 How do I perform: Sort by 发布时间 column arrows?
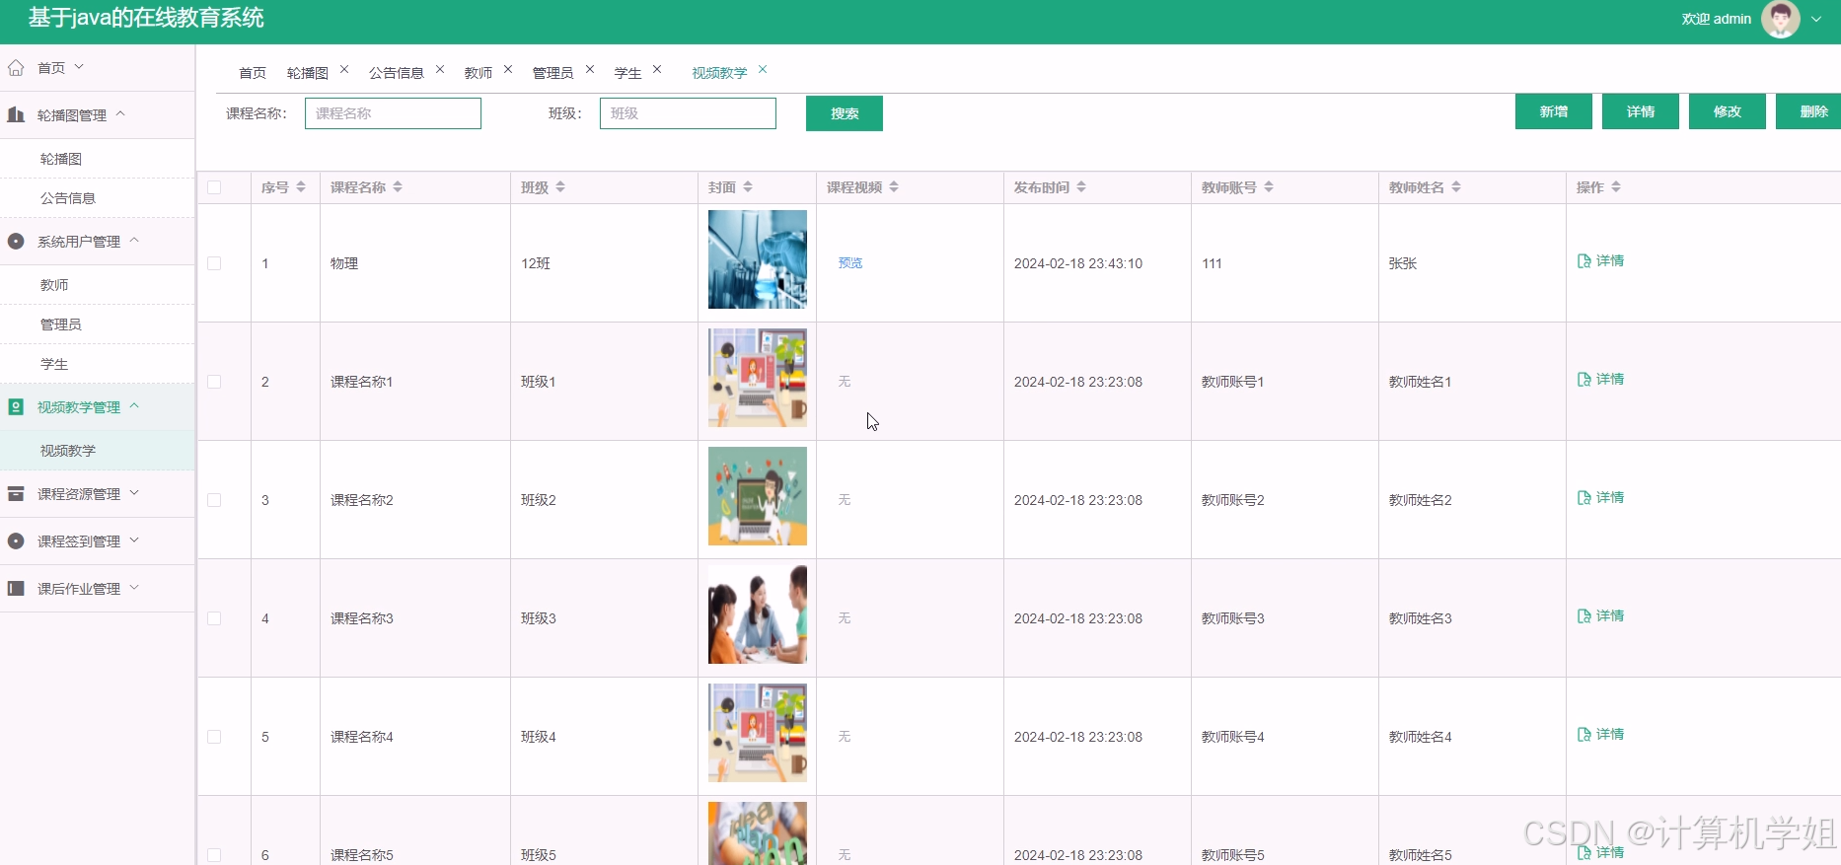click(x=1081, y=187)
